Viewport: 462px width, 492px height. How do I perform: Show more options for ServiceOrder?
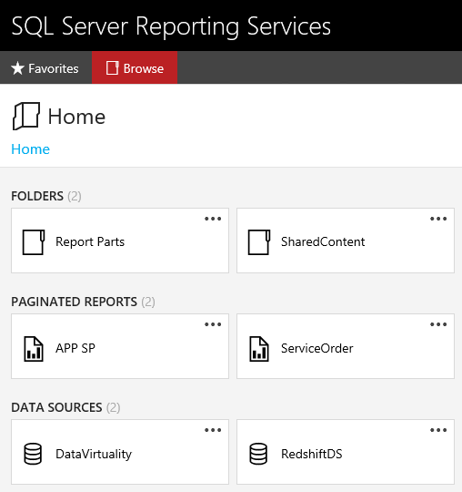(438, 324)
